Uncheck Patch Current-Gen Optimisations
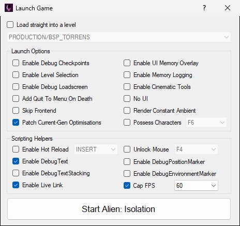This screenshot has width=240, height=226. click(16, 123)
